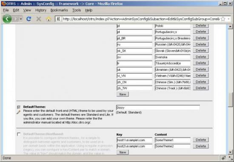The width and height of the screenshot is (234, 162).
Task: Delete the Svenska language row
Action: [x=201, y=57]
